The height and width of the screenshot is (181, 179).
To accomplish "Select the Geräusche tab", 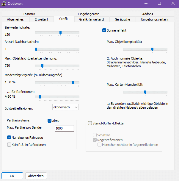I will click(122, 19).
